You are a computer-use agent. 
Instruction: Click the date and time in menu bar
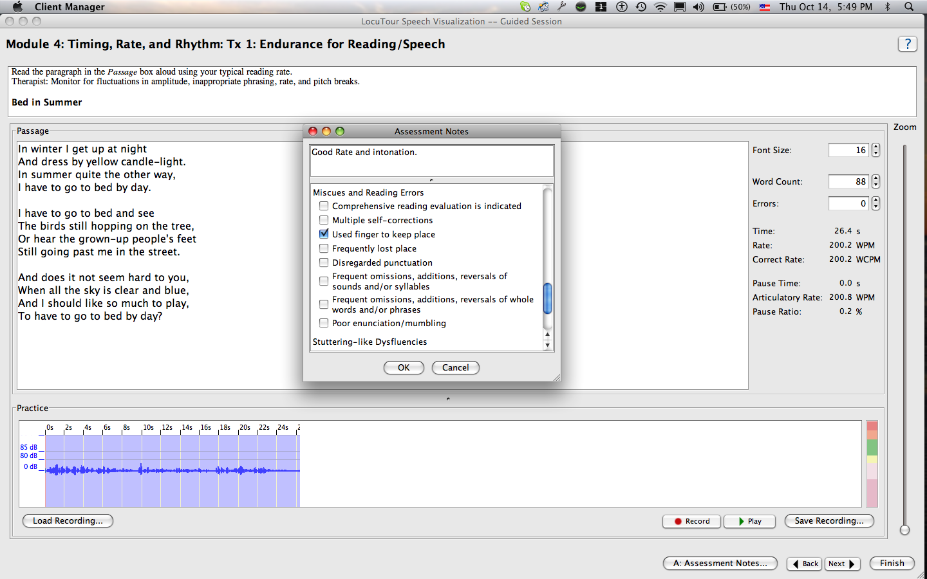click(x=826, y=6)
